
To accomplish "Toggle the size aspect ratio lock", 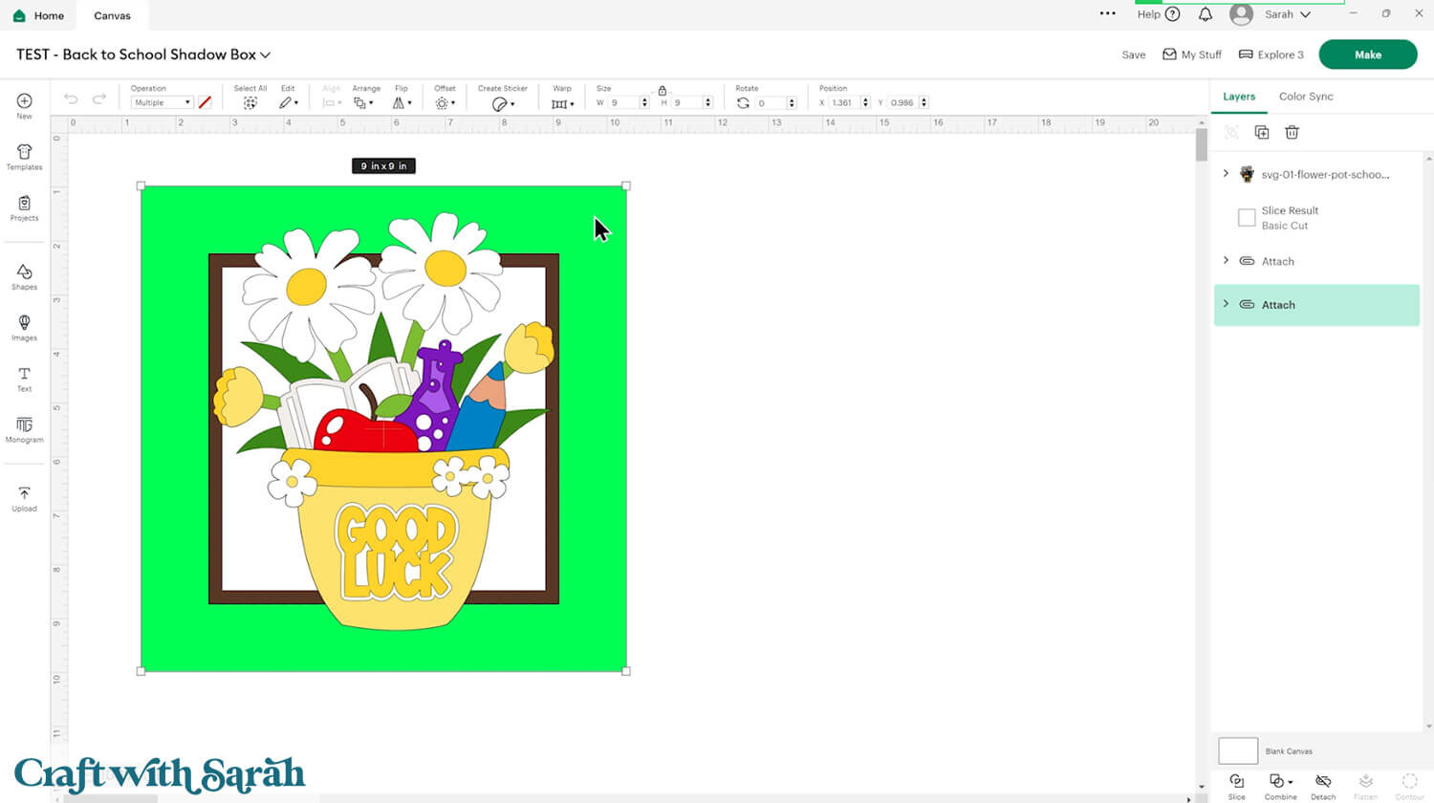I will pos(662,91).
